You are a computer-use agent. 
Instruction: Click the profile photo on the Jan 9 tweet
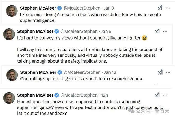point(9,34)
